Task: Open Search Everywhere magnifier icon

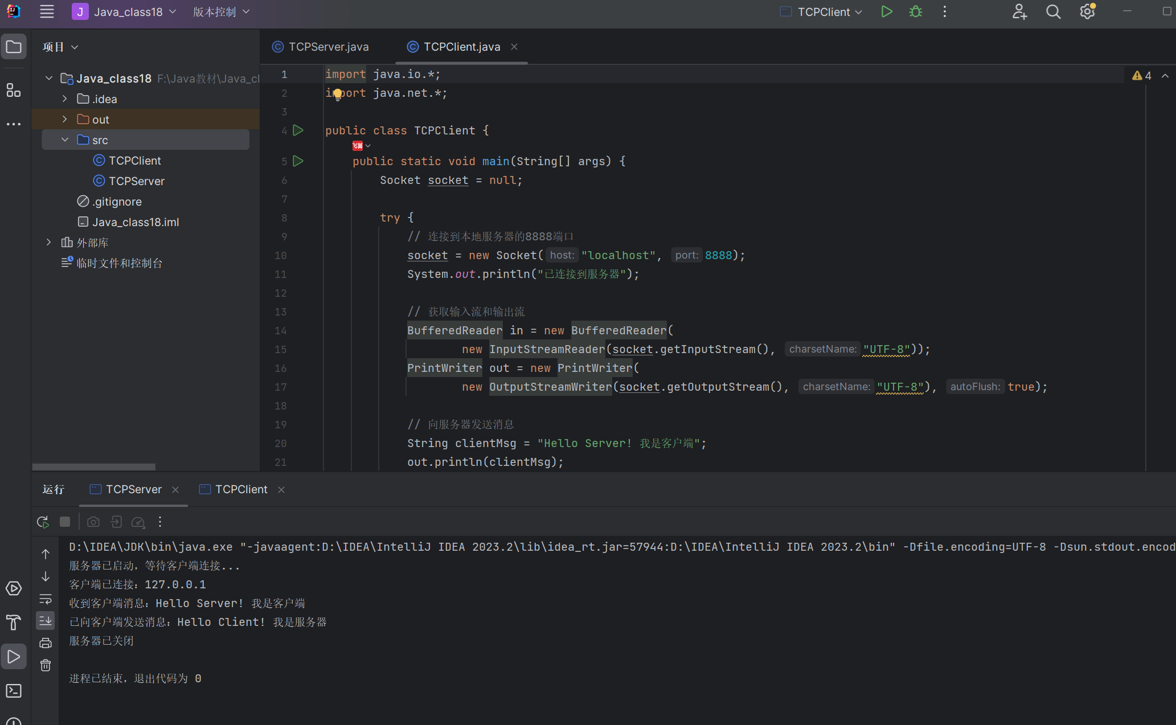Action: [1053, 12]
